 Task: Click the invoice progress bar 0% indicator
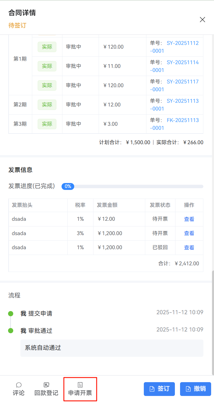68,186
